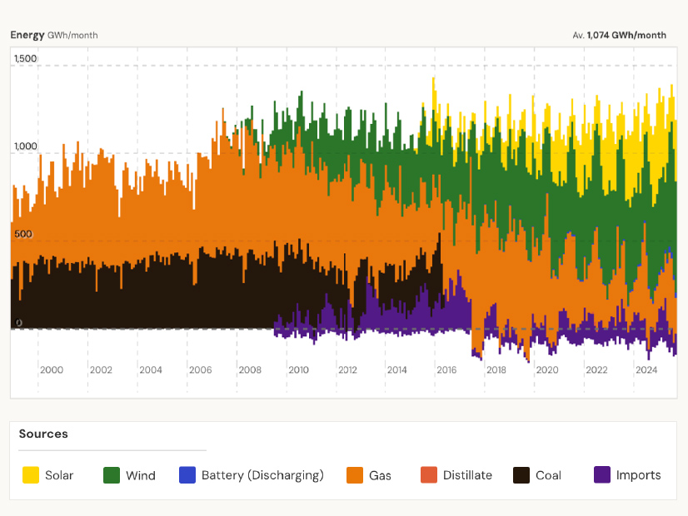Click the Av. 1,074 GWh/month readout
The image size is (688, 516).
619,35
